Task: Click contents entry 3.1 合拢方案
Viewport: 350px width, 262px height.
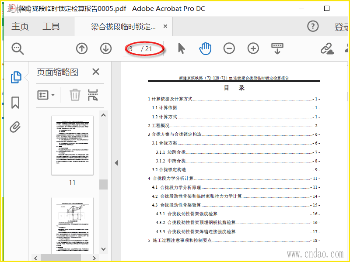Action: pos(236,143)
